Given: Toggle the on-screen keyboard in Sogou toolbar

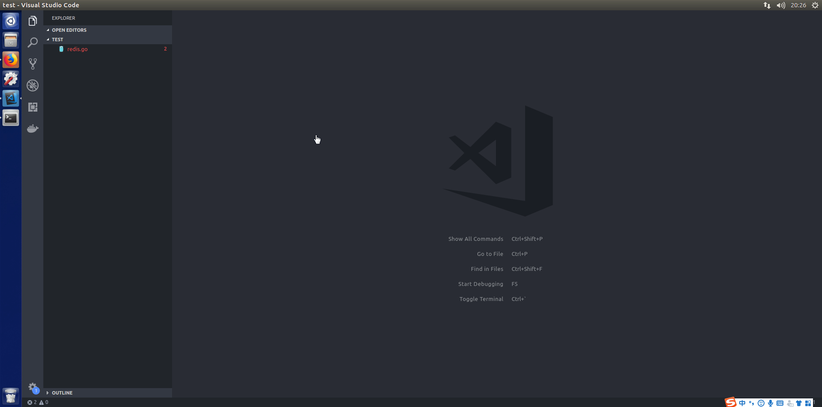Looking at the screenshot, I should [x=780, y=403].
